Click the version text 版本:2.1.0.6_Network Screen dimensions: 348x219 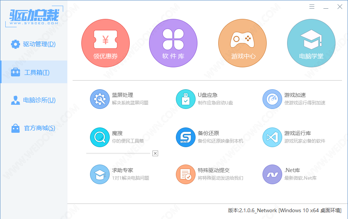tap(252, 210)
